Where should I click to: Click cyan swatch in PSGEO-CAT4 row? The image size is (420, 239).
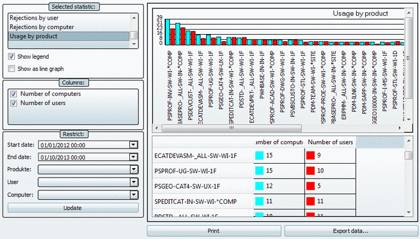[259, 186]
